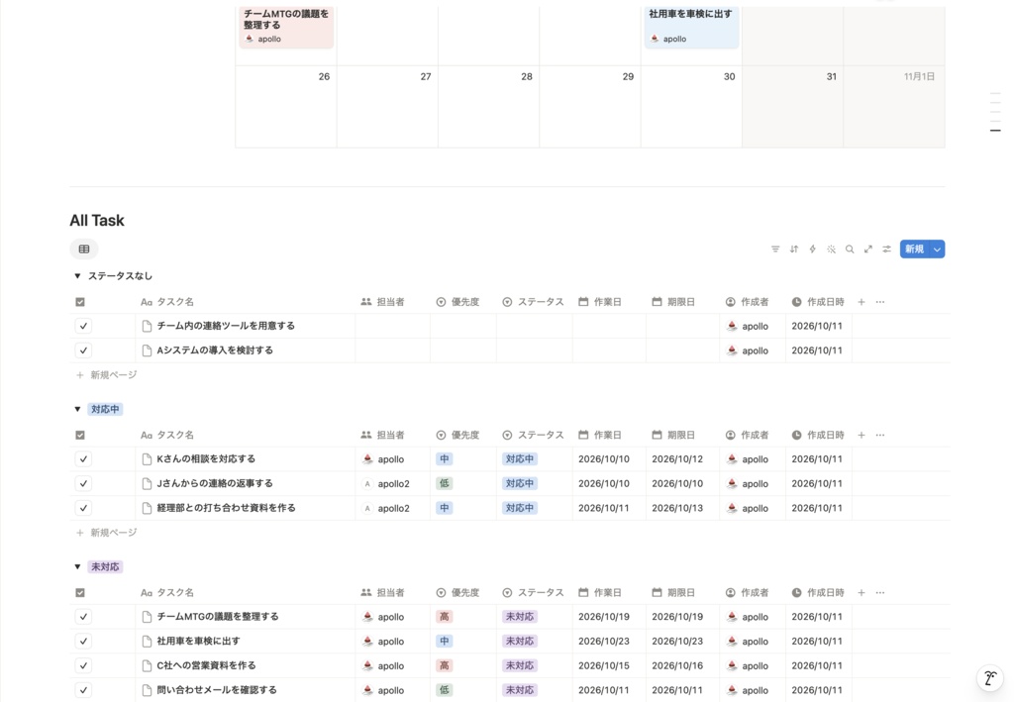Open the filter options in All Task toolbar

775,249
